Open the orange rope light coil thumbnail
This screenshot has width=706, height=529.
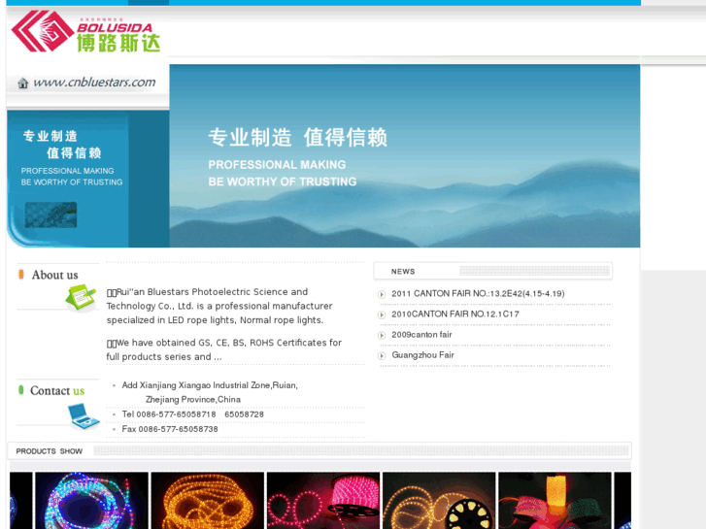click(208, 500)
